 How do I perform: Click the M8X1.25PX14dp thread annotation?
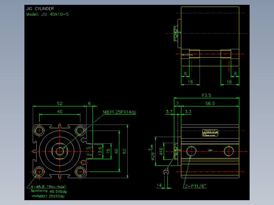coord(119,112)
